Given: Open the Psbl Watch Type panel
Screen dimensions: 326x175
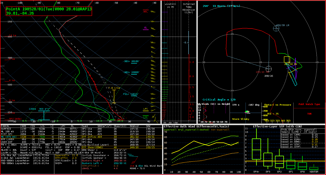Looking at the screenshot, I should 309,113.
